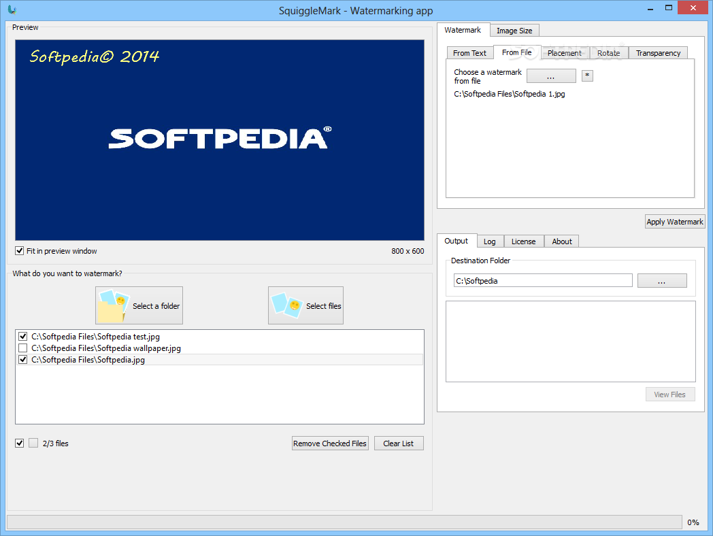Switch to the From Text tab
This screenshot has width=713, height=536.
pos(469,53)
